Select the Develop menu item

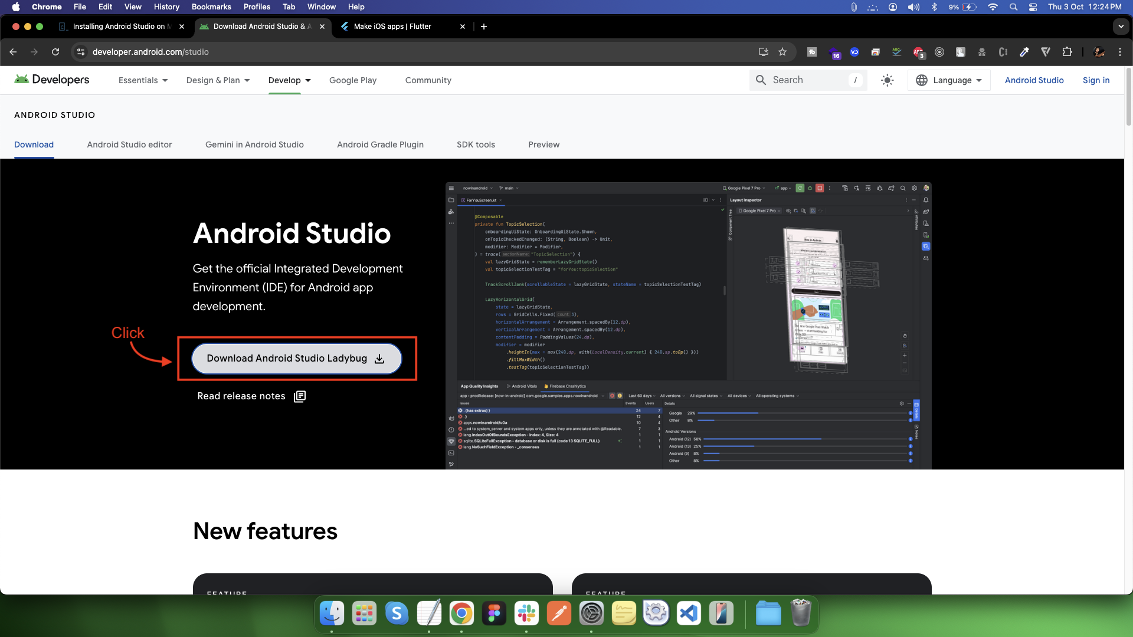pos(284,80)
